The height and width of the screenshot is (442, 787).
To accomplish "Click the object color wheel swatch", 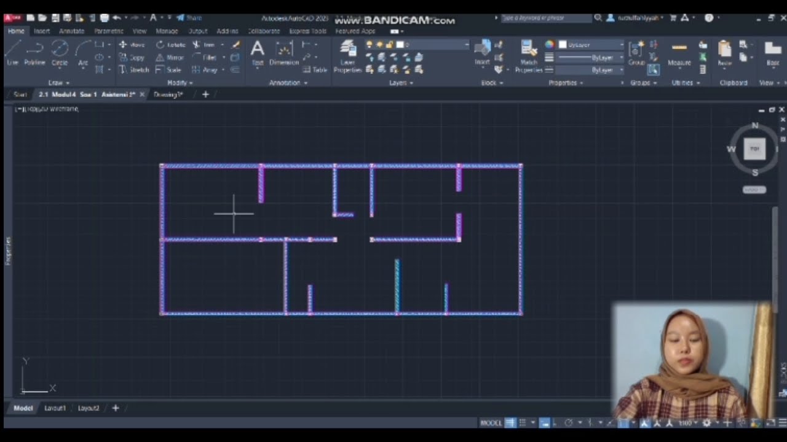I will pyautogui.click(x=550, y=45).
